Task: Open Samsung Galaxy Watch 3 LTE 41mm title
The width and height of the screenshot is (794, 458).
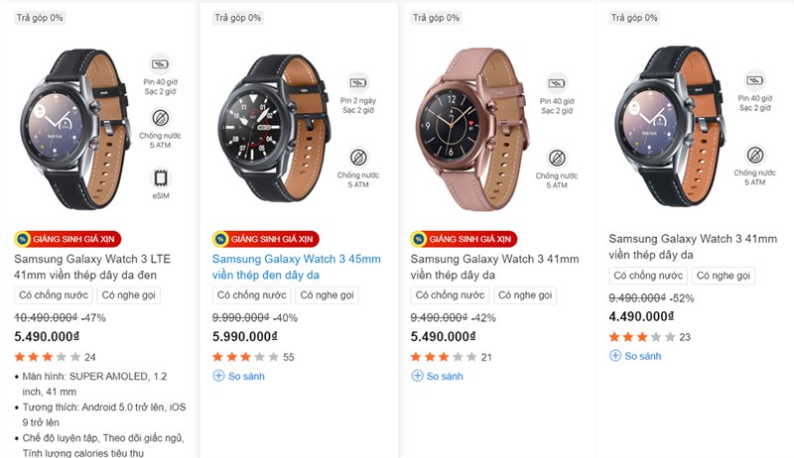Action: click(x=97, y=267)
